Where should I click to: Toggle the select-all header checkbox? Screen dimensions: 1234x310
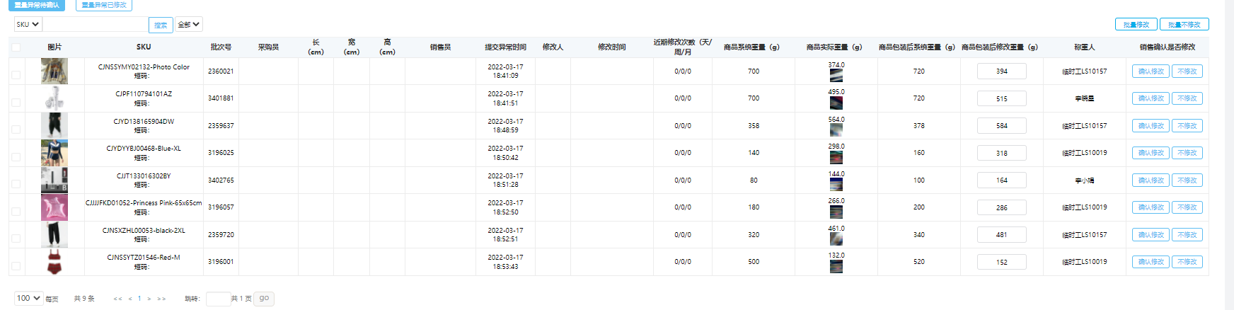[x=16, y=47]
